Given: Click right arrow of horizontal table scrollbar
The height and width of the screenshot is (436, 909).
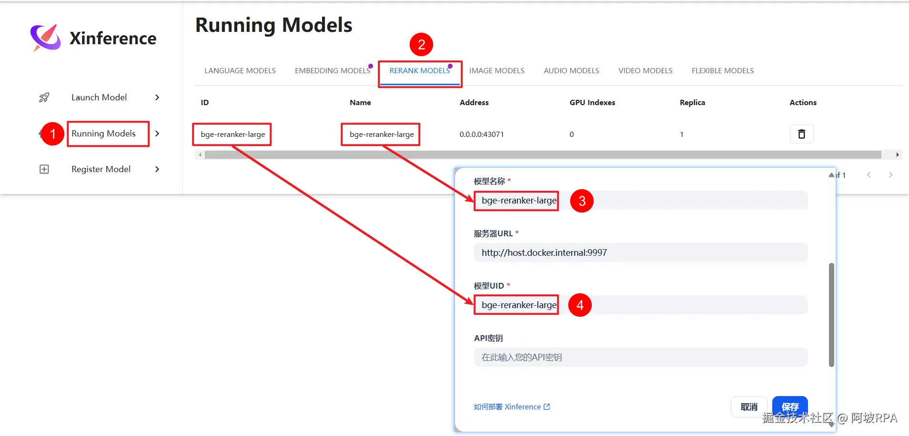Looking at the screenshot, I should pos(898,155).
